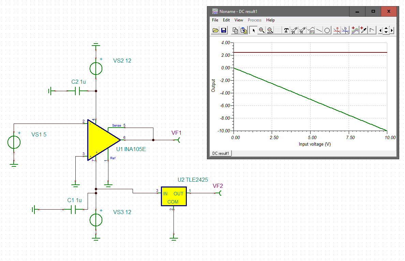Open the Process menu

(x=255, y=20)
